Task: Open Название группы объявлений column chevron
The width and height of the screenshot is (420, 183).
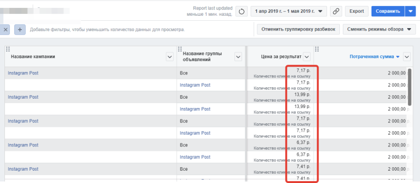Action: [x=238, y=57]
